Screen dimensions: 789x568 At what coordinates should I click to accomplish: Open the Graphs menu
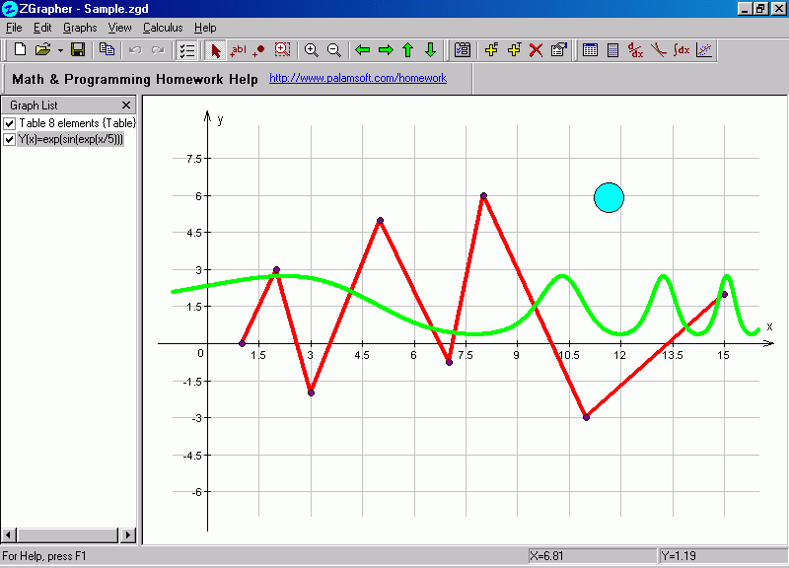pyautogui.click(x=80, y=28)
